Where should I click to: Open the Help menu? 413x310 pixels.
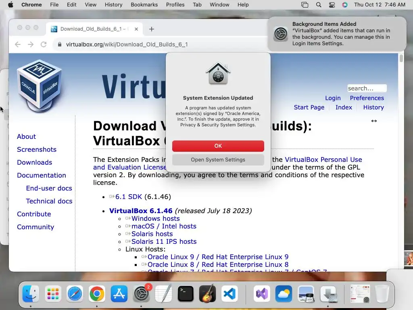click(243, 5)
